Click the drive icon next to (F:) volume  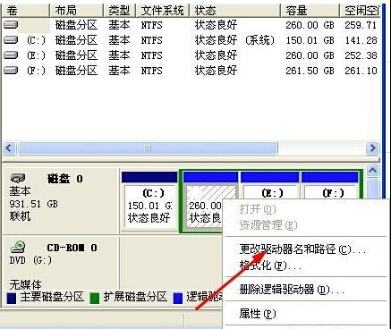point(11,71)
